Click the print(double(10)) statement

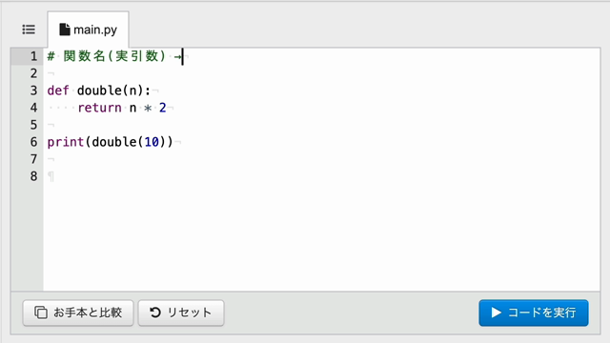pos(111,142)
